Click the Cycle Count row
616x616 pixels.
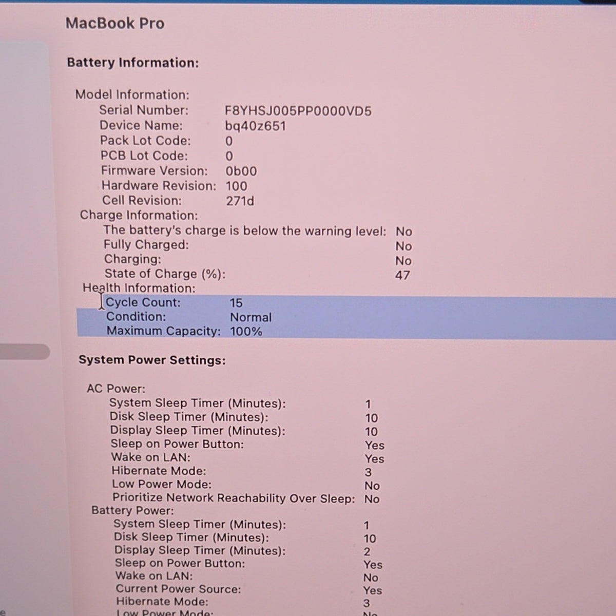tap(346, 303)
